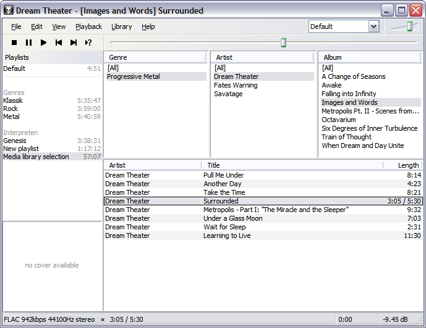Image resolution: width=426 pixels, height=328 pixels.
Task: Select Dream Theater in Artist filter
Action: pos(263,76)
